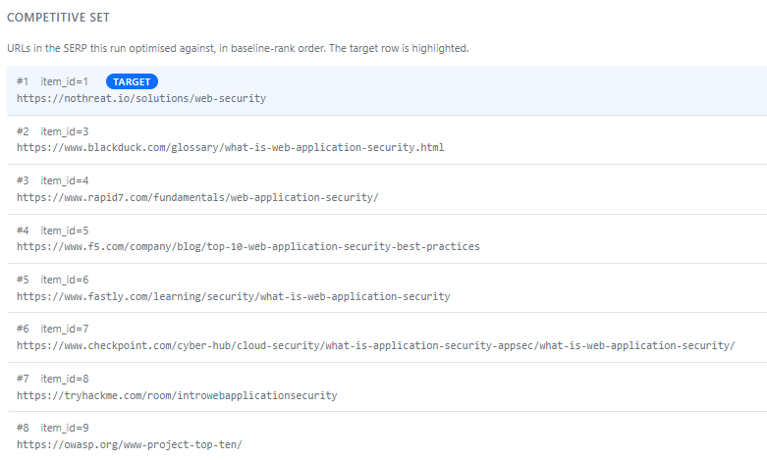Click the SERP description sentence

[238, 48]
